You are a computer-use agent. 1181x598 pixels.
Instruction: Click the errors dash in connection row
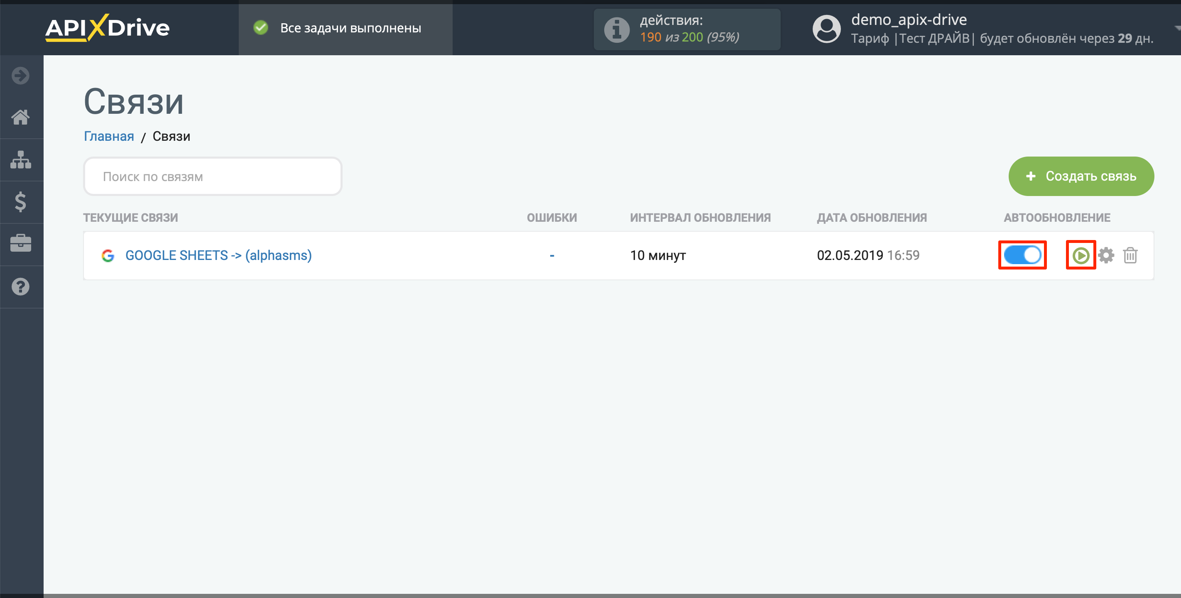point(552,255)
